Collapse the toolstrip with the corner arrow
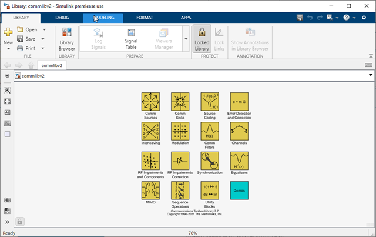Image resolution: width=376 pixels, height=237 pixels. pos(371,56)
